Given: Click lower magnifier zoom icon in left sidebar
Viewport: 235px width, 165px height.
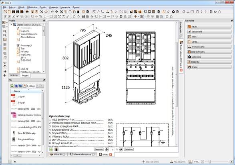Looking at the screenshot, I should tap(5, 35).
